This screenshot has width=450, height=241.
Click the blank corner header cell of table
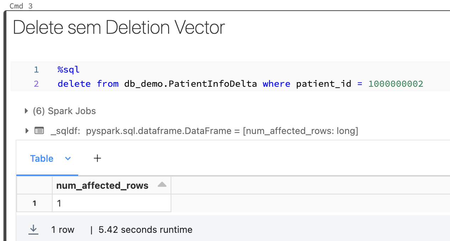tap(34, 185)
